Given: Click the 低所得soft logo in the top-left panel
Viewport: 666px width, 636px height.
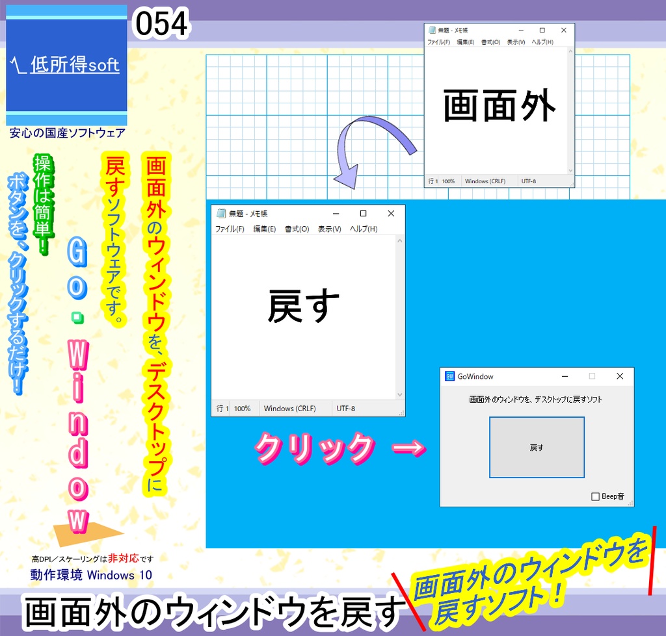Looking at the screenshot, I should click(65, 65).
